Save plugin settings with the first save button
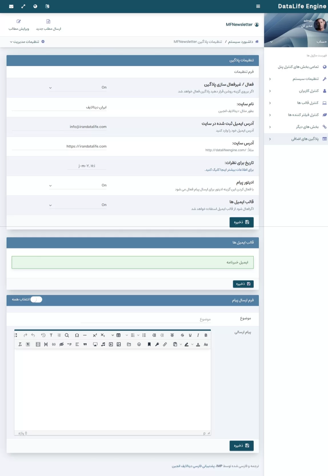This screenshot has width=328, height=476. click(x=241, y=222)
